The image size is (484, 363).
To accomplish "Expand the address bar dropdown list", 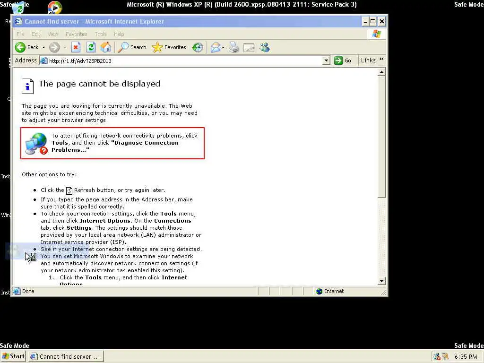I will click(326, 60).
